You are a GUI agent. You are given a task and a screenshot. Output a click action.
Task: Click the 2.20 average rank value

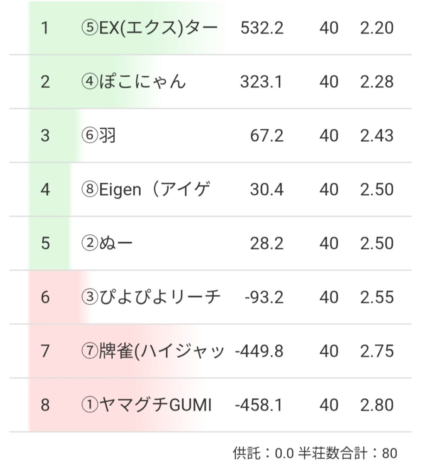tap(376, 28)
